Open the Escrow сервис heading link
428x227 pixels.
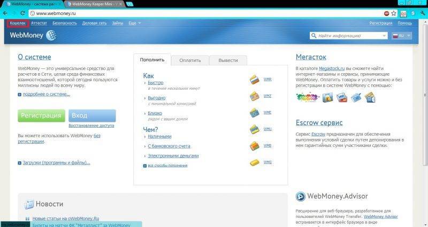pos(319,123)
